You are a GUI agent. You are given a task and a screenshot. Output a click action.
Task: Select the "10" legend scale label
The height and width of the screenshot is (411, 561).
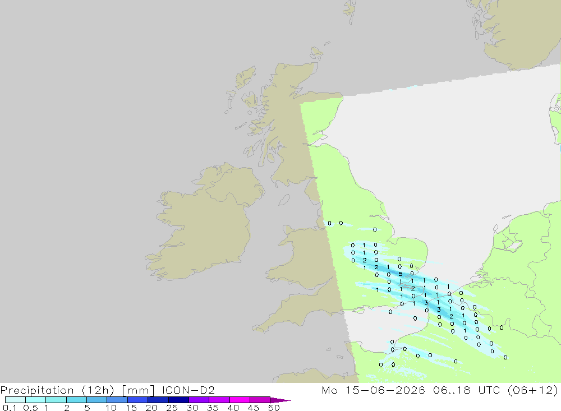[111, 408]
